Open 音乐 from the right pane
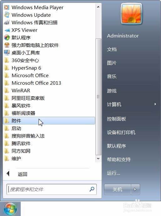 tap(112, 77)
